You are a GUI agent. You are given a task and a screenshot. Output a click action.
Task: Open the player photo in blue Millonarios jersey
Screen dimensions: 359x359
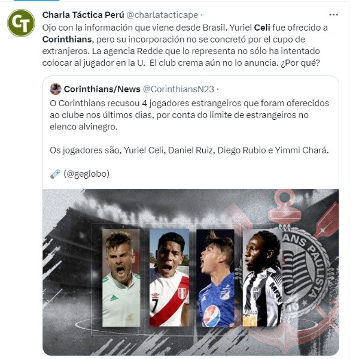tap(215, 278)
